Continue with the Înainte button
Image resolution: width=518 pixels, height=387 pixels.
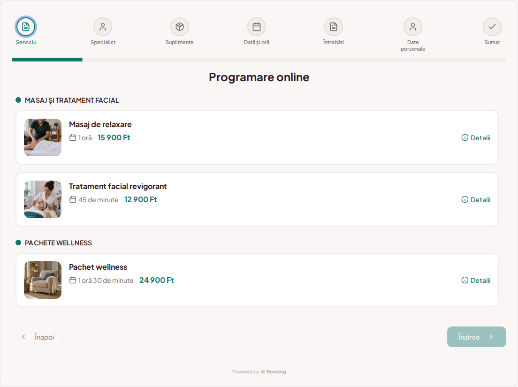pos(476,337)
